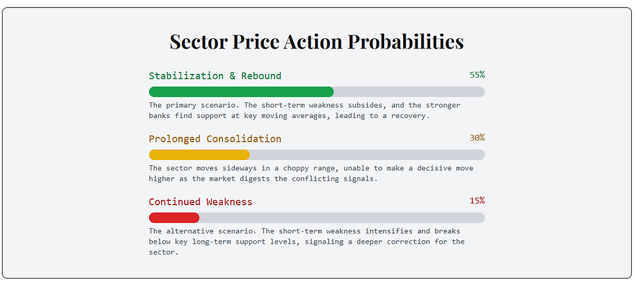
Task: Click the 'key moving averages' sentence line
Action: coord(289,116)
